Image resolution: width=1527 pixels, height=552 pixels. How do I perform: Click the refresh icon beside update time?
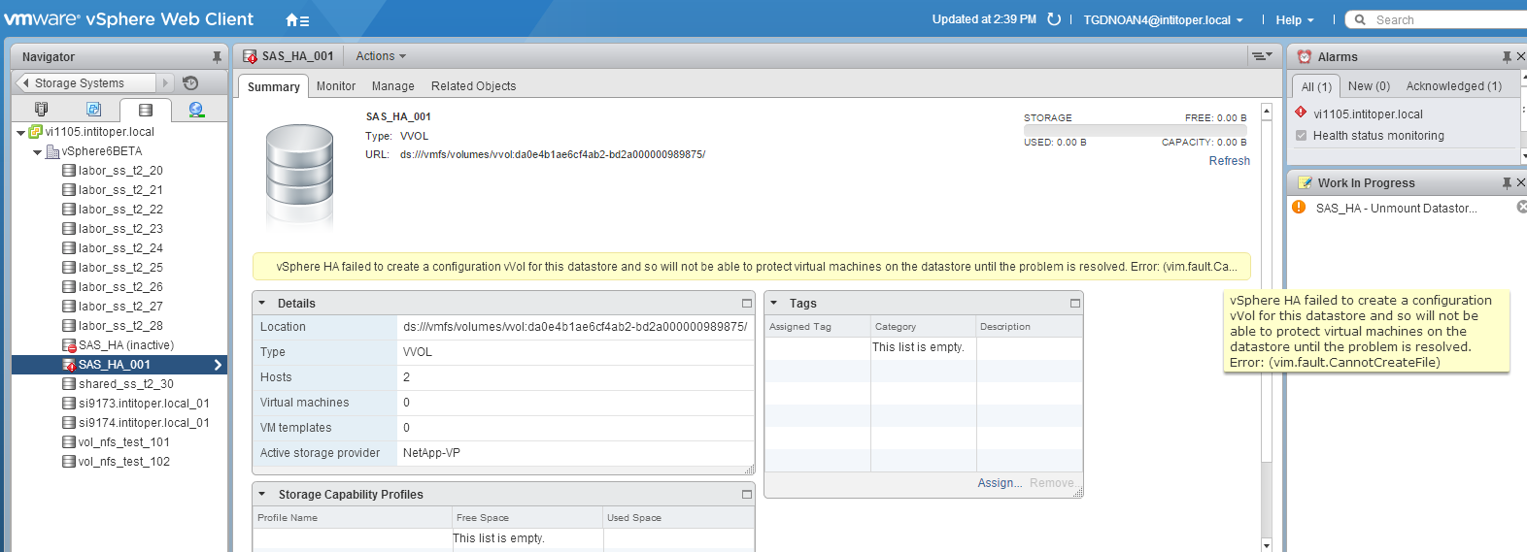(x=1054, y=19)
